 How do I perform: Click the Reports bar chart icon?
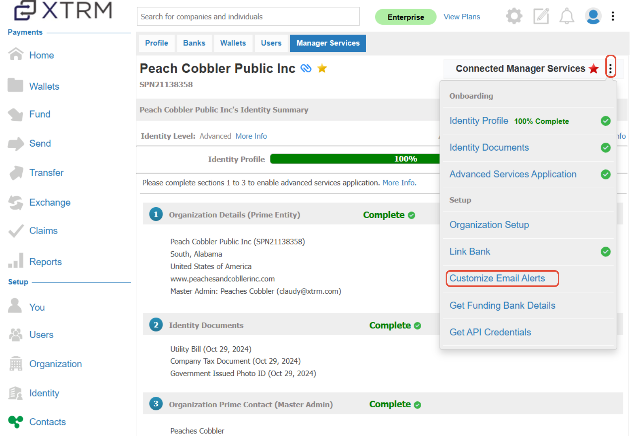coord(16,261)
